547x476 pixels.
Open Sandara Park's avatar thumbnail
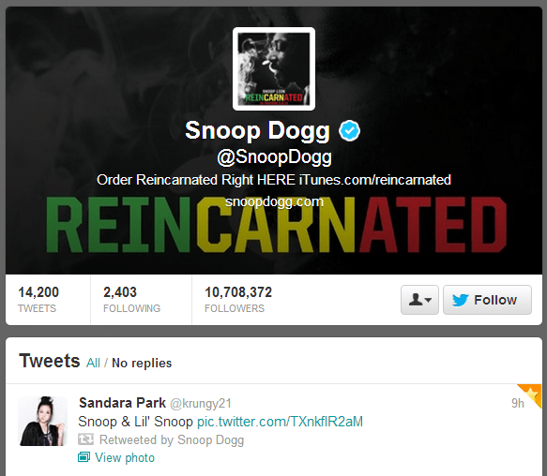42,421
